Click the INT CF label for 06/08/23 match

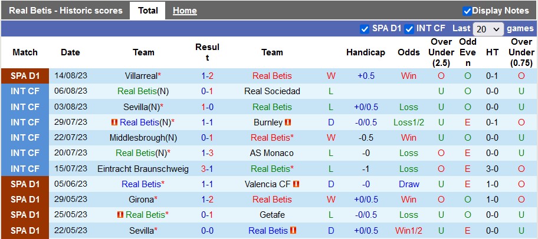25,91
